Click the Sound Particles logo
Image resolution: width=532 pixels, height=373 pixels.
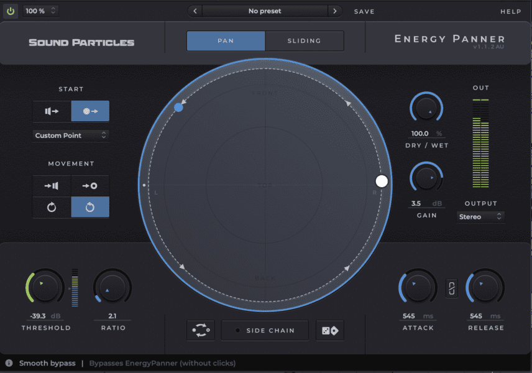(x=81, y=42)
